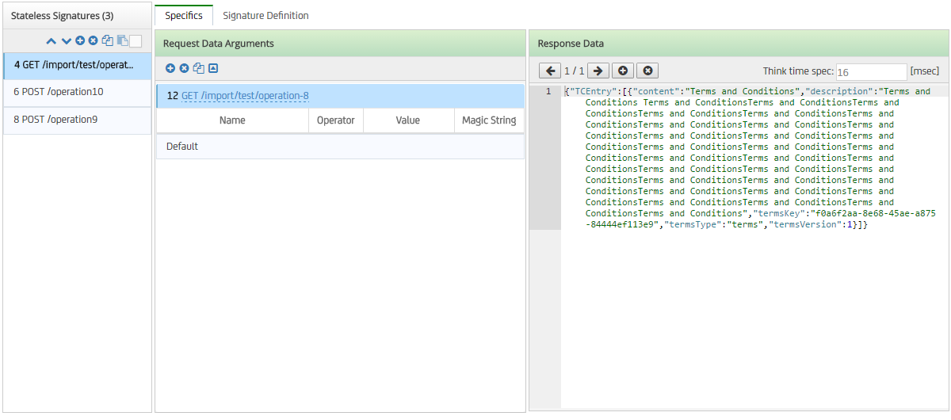Click the Name column header
This screenshot has width=951, height=420.
tap(232, 120)
